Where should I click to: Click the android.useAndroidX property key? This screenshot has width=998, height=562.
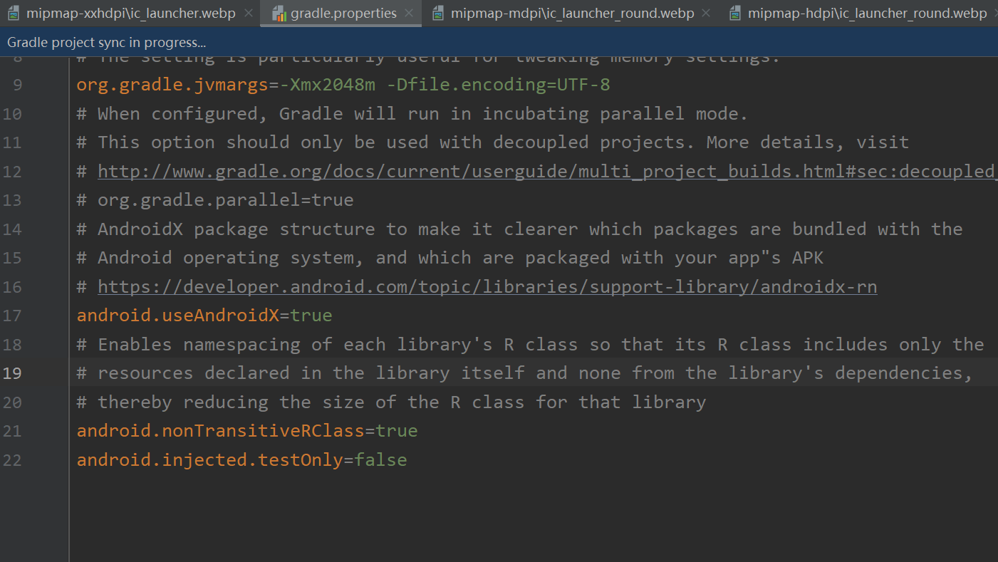coord(178,316)
